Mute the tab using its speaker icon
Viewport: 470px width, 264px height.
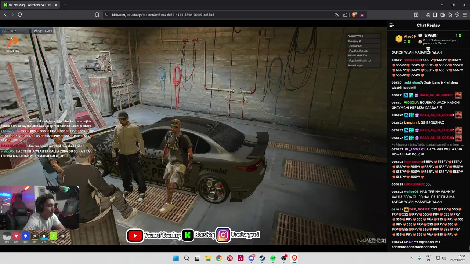point(10,5)
